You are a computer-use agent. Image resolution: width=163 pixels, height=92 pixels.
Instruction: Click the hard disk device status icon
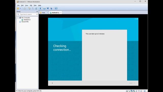point(127,91)
